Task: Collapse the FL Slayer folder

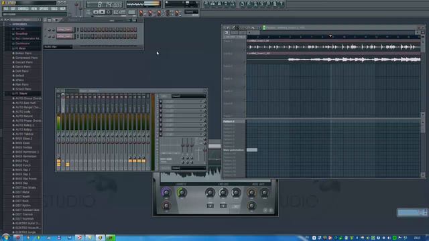Action: pyautogui.click(x=21, y=94)
